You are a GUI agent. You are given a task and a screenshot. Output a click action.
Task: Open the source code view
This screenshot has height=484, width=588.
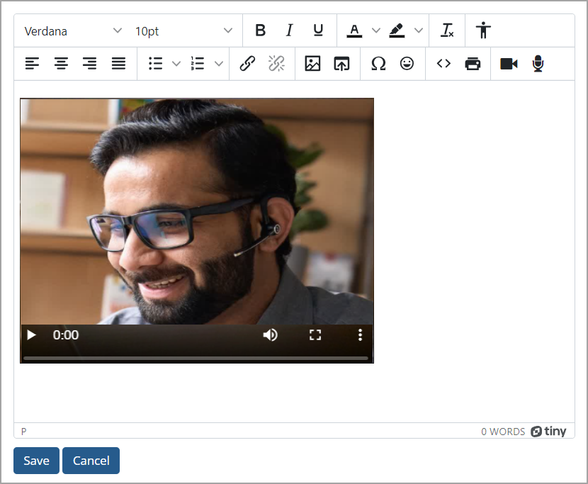(x=443, y=63)
